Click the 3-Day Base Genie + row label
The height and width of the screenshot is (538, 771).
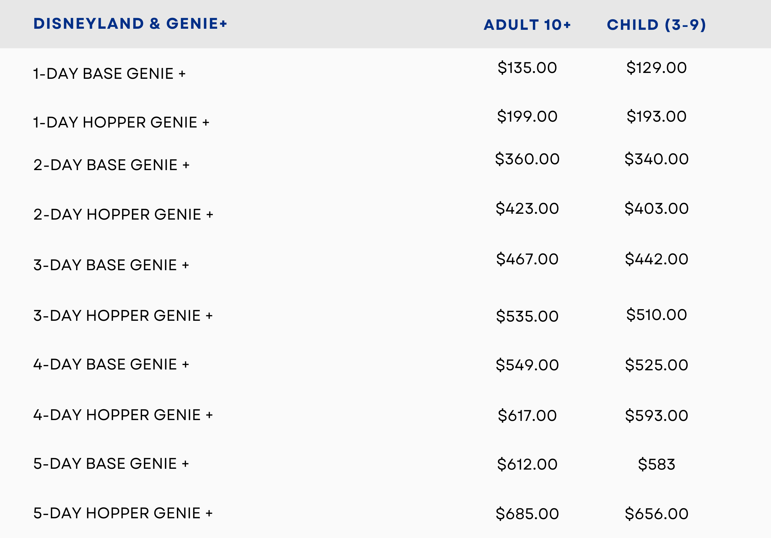point(111,265)
